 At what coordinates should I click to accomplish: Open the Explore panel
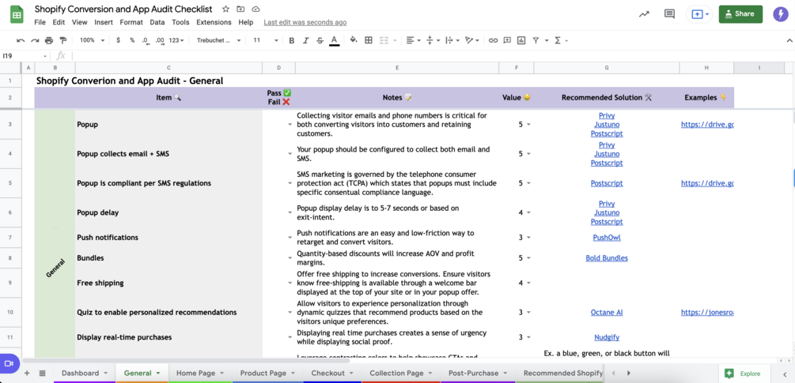click(x=743, y=374)
